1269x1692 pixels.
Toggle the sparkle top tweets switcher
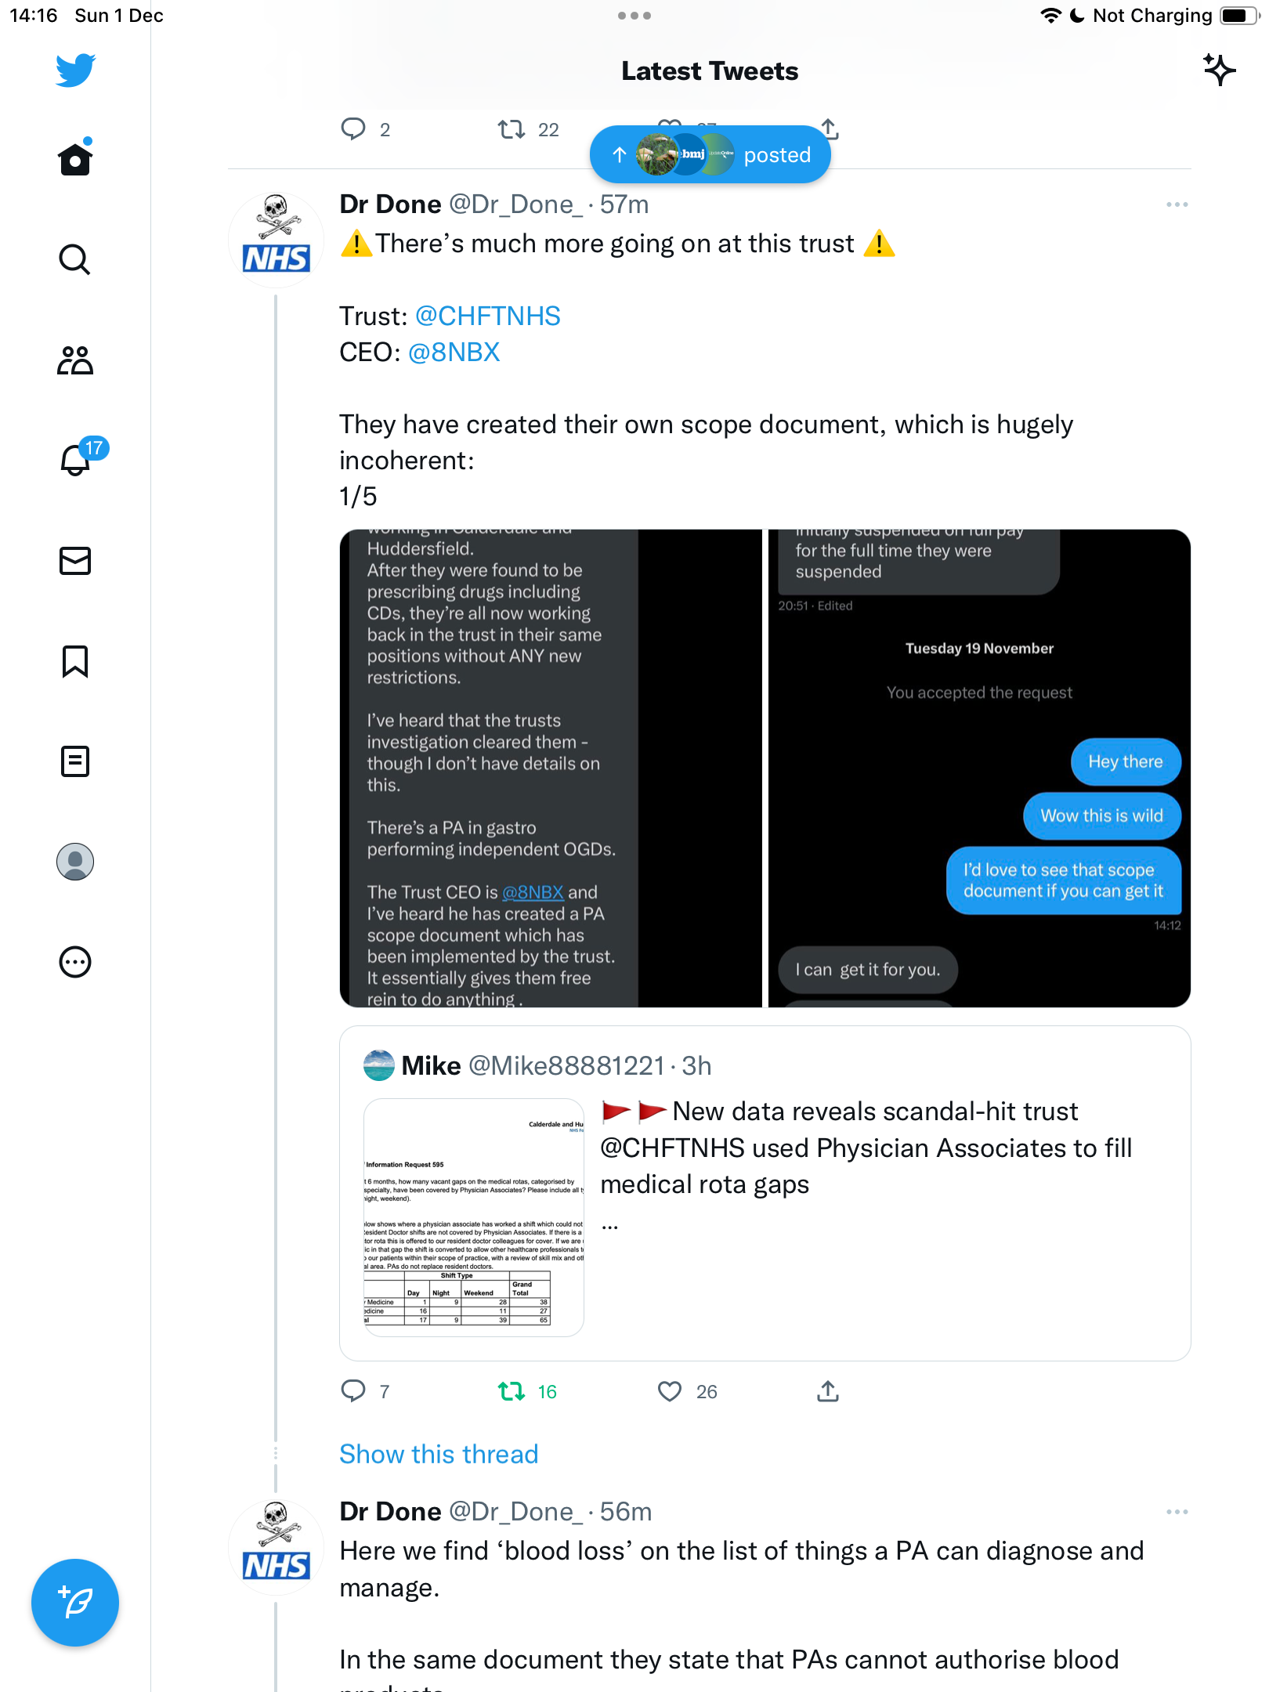coord(1219,70)
